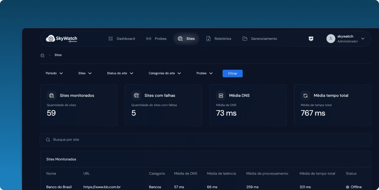Screen dimensions: 379x190
Task: Open the user account menu chevron
Action: point(363,38)
